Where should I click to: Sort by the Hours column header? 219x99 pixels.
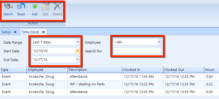[211, 70]
